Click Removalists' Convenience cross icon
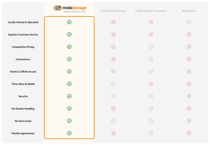The height and width of the screenshot is (145, 210). tap(189, 59)
